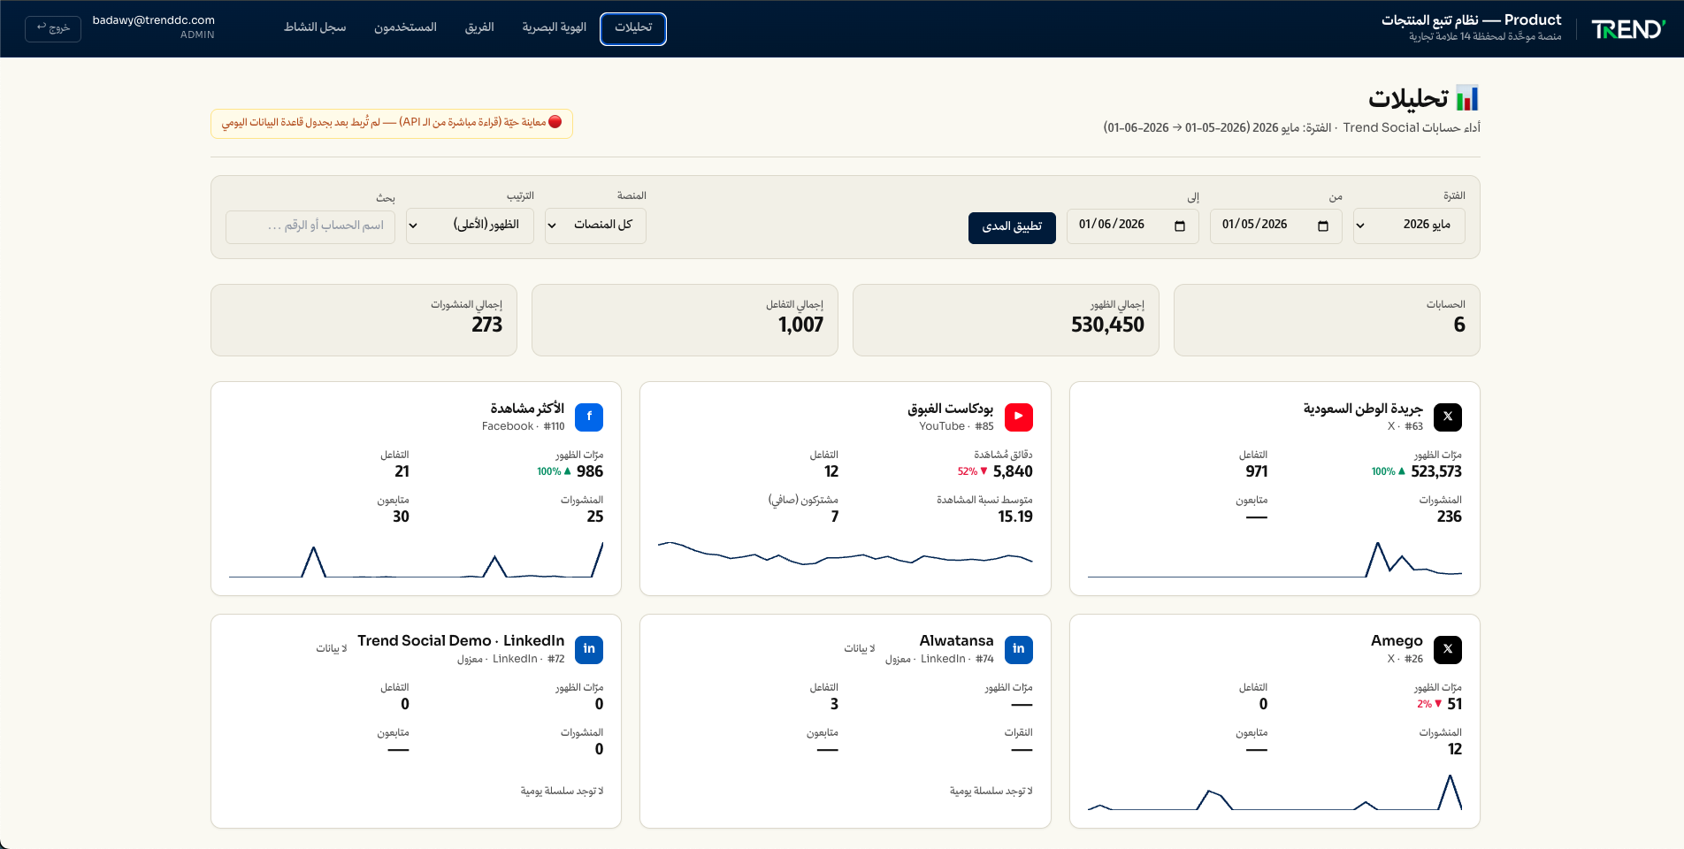
Task: Click the sparkline chart on الأكثر مشاهدة card
Action: 416,559
